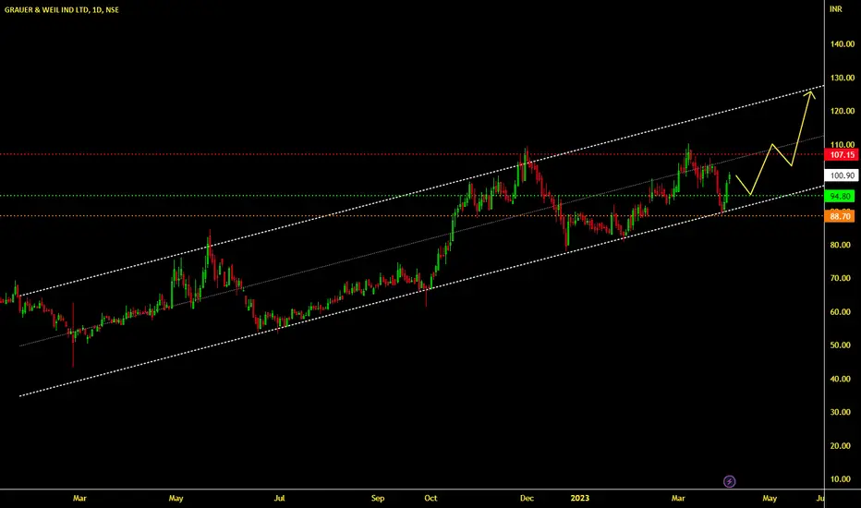Click the orange 88.70 price label
Screen dimensions: 861x508
[x=840, y=216]
